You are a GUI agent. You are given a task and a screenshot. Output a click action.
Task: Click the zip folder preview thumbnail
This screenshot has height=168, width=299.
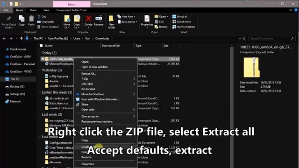pyautogui.click(x=251, y=67)
